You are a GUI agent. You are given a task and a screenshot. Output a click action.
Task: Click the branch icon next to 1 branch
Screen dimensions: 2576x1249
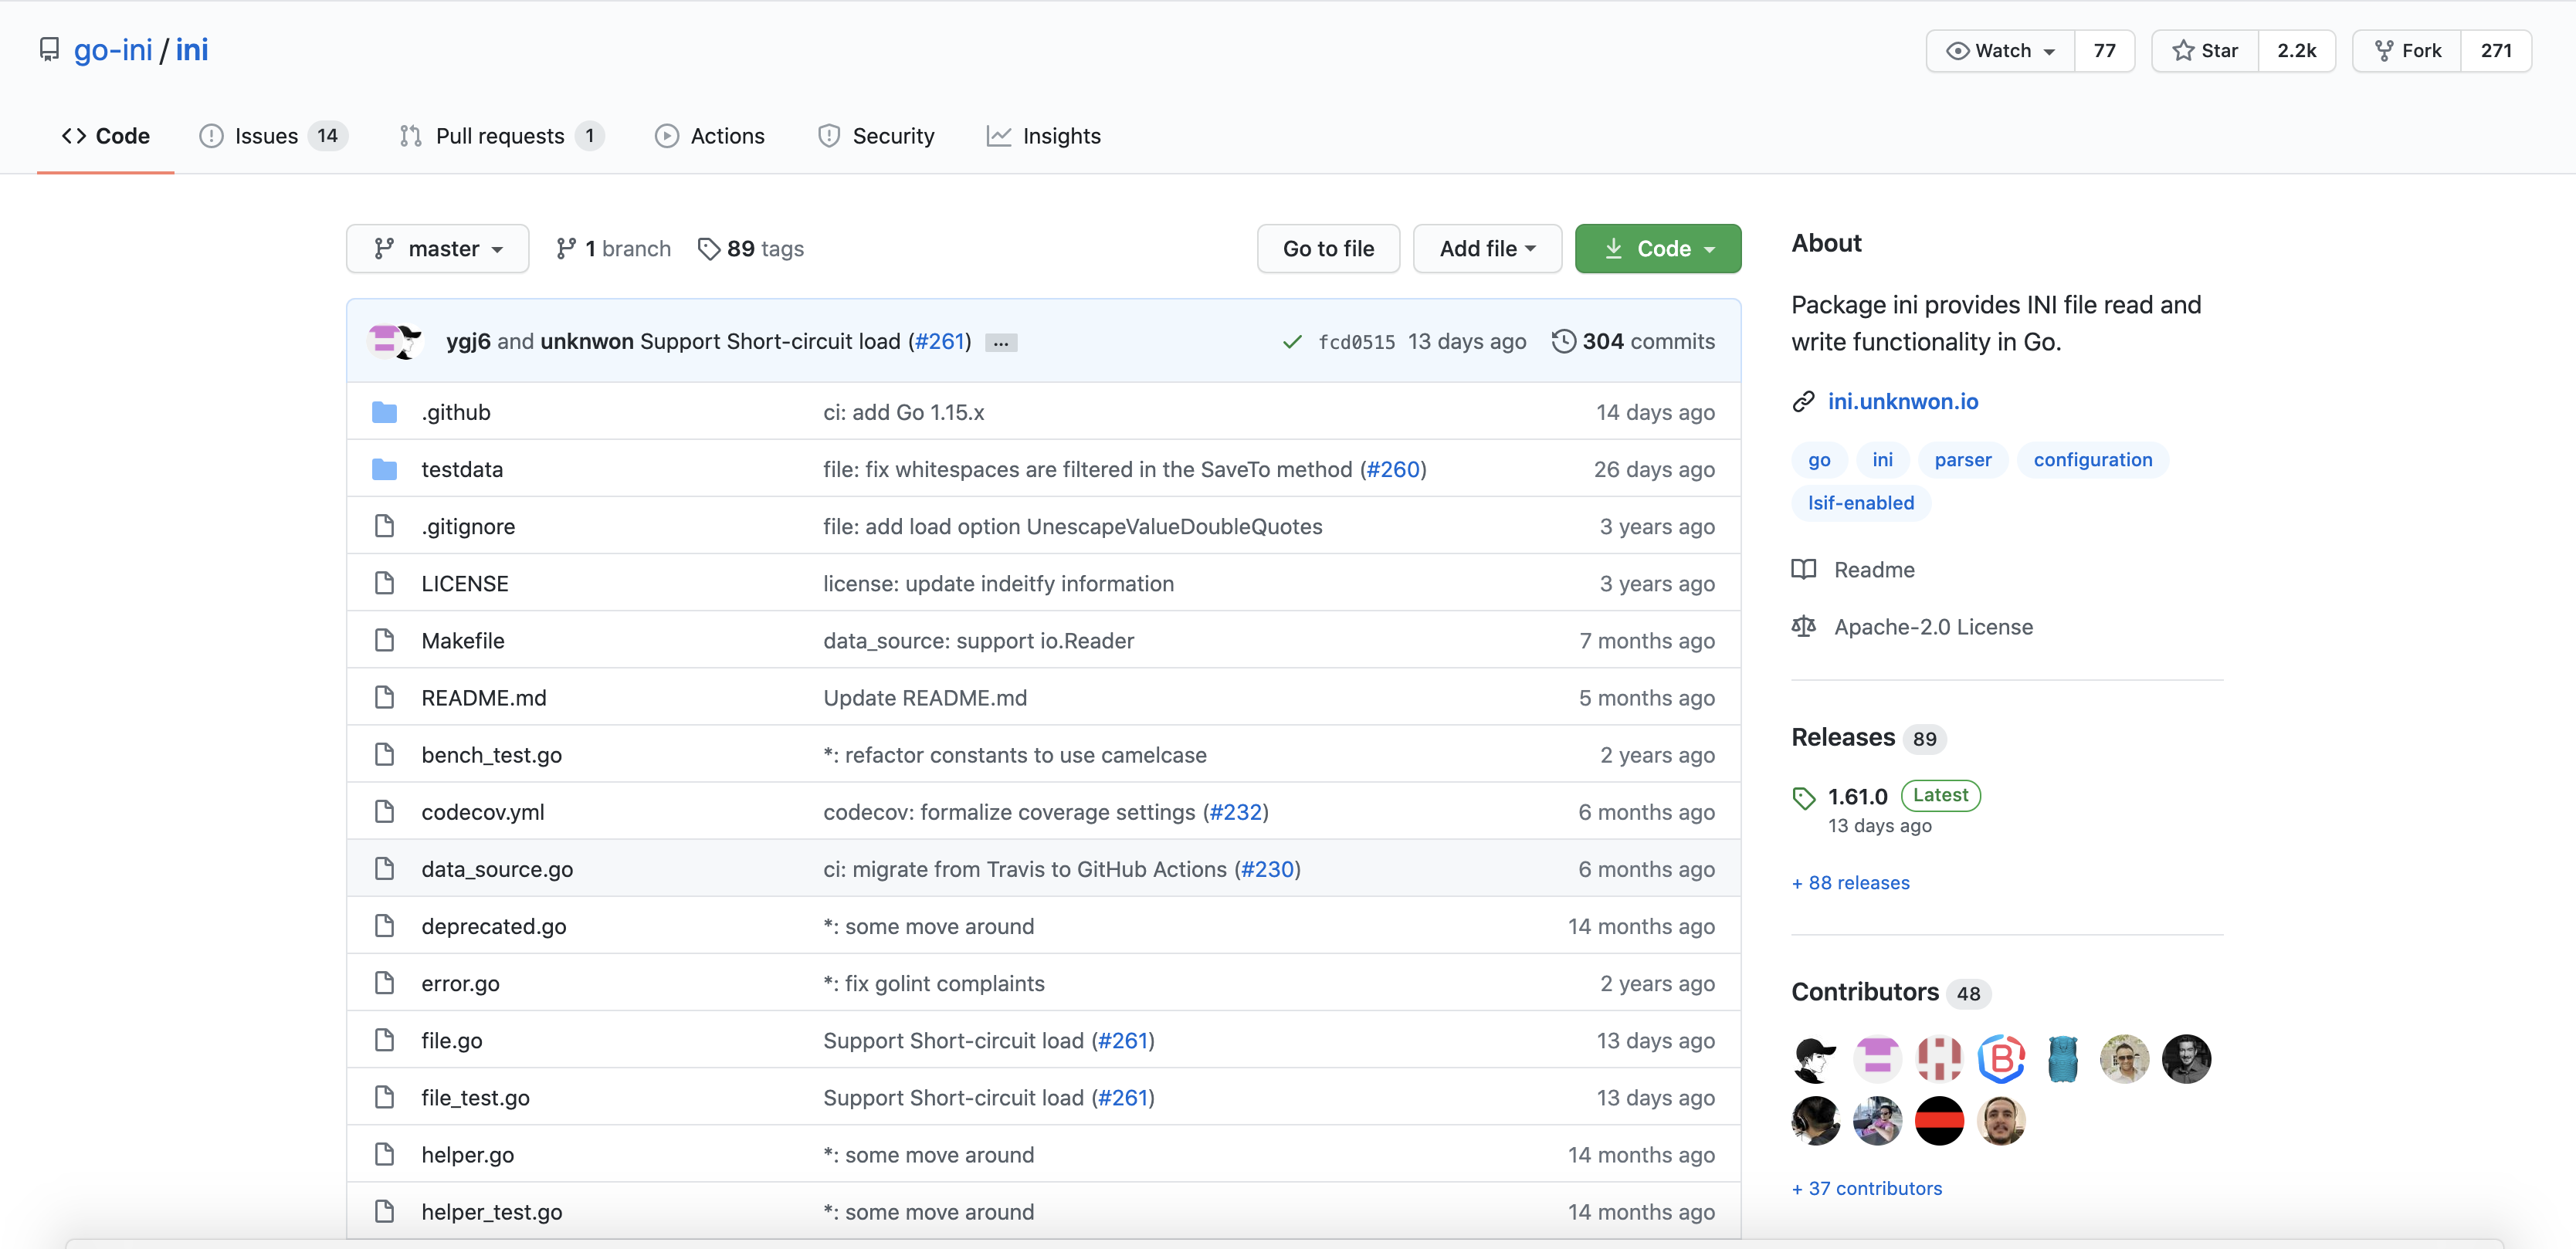tap(566, 249)
